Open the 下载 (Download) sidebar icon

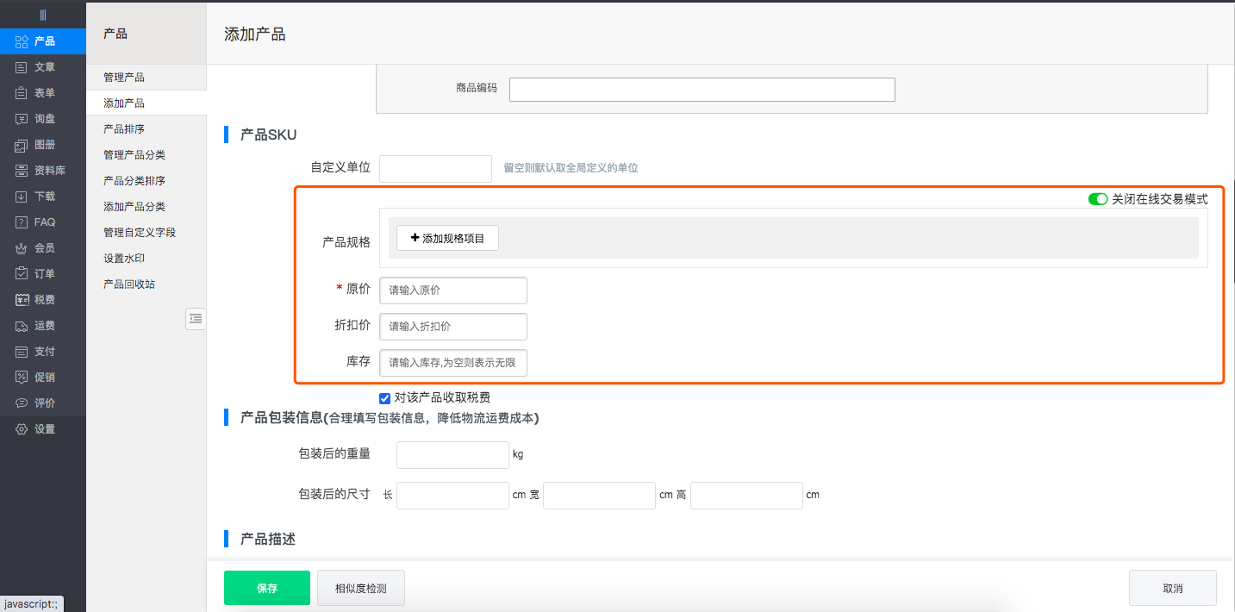pos(22,197)
